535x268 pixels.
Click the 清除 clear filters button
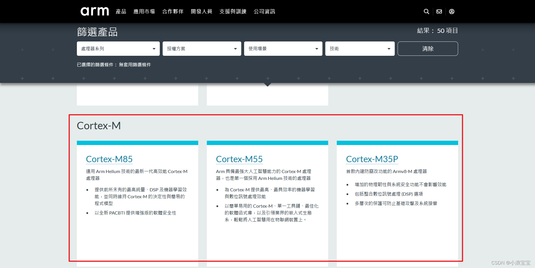pyautogui.click(x=428, y=49)
